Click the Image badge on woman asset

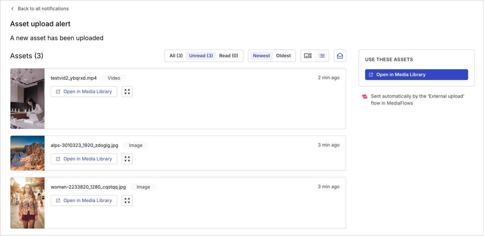(x=143, y=187)
